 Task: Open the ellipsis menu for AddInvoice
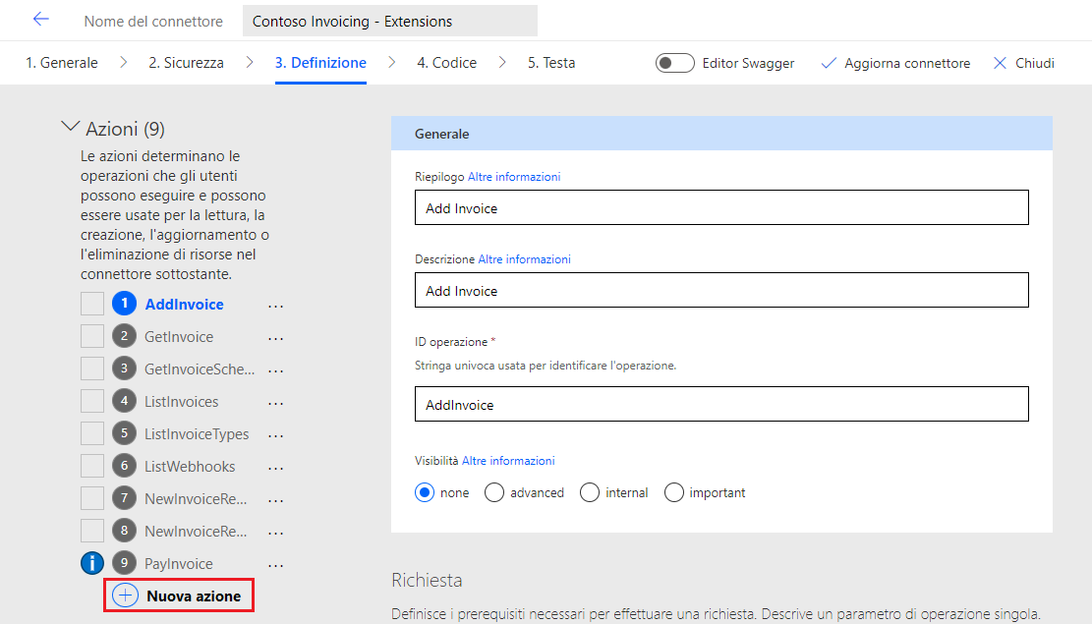276,306
